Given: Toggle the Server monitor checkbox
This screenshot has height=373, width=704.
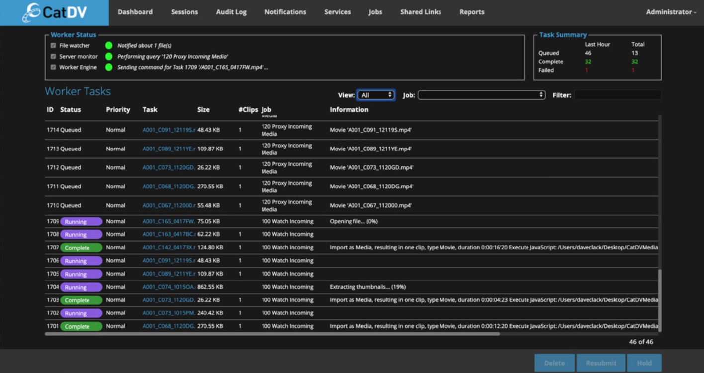Looking at the screenshot, I should point(53,57).
